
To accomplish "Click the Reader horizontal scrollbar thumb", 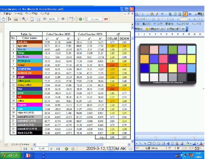I will [75, 144].
